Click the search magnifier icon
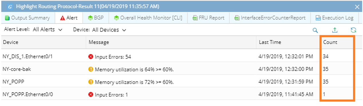The height and width of the screenshot is (106, 363). point(315,30)
